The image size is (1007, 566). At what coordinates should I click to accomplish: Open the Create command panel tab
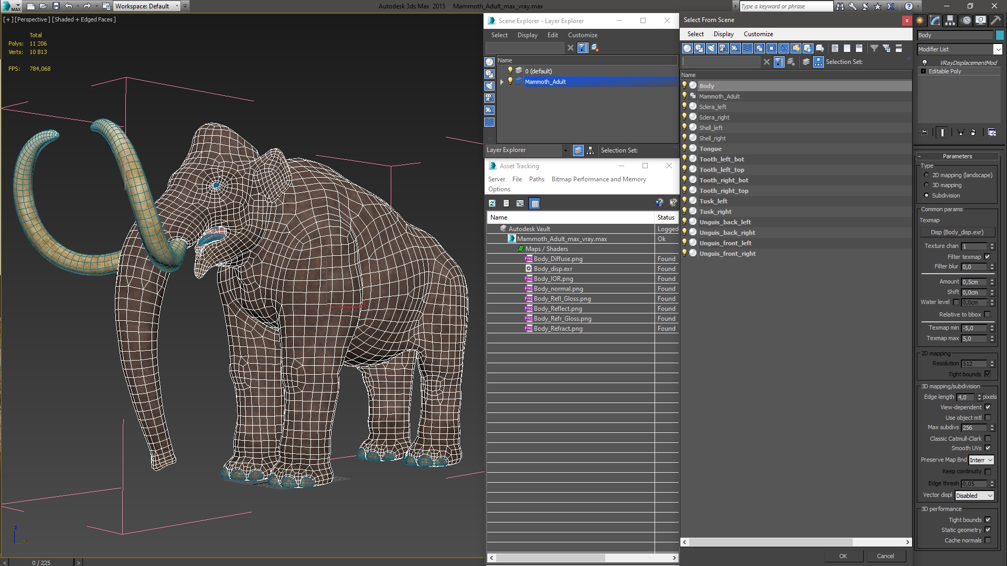(920, 20)
